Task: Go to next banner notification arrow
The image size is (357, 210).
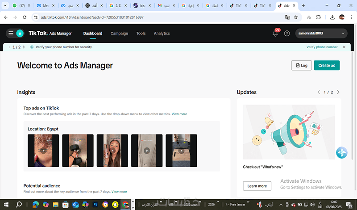Action: (24, 47)
